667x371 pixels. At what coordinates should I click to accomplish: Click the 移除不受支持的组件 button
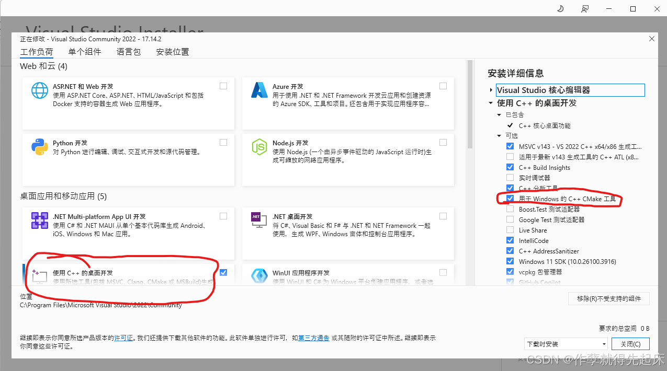tap(609, 298)
